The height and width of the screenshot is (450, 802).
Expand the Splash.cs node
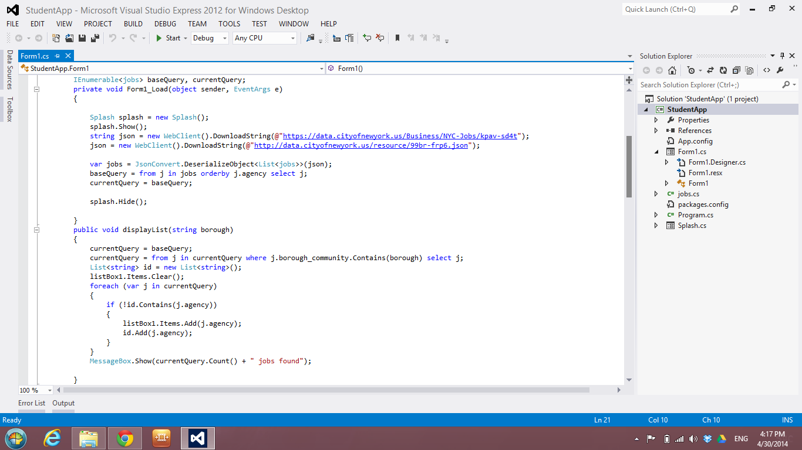656,226
